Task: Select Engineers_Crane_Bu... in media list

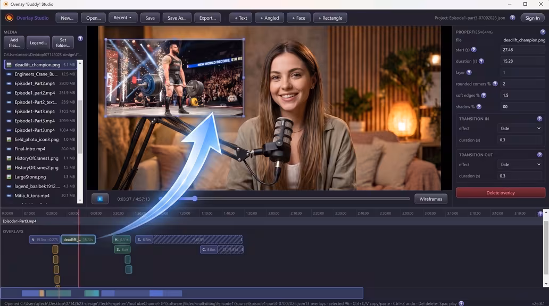Action: click(x=41, y=74)
